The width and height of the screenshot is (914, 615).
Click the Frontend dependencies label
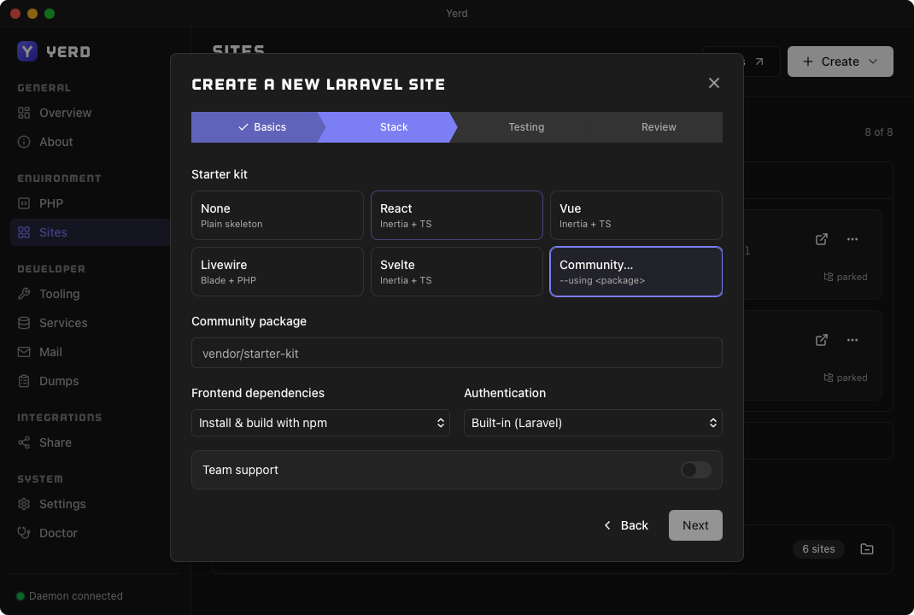pos(258,393)
